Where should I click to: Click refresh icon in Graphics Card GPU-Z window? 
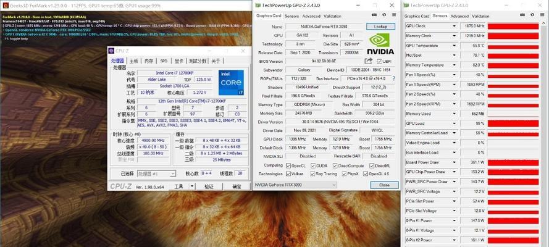(384, 15)
